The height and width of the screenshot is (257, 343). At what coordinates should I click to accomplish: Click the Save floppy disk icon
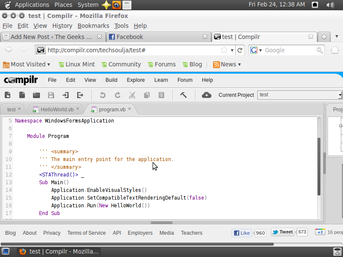click(x=51, y=95)
